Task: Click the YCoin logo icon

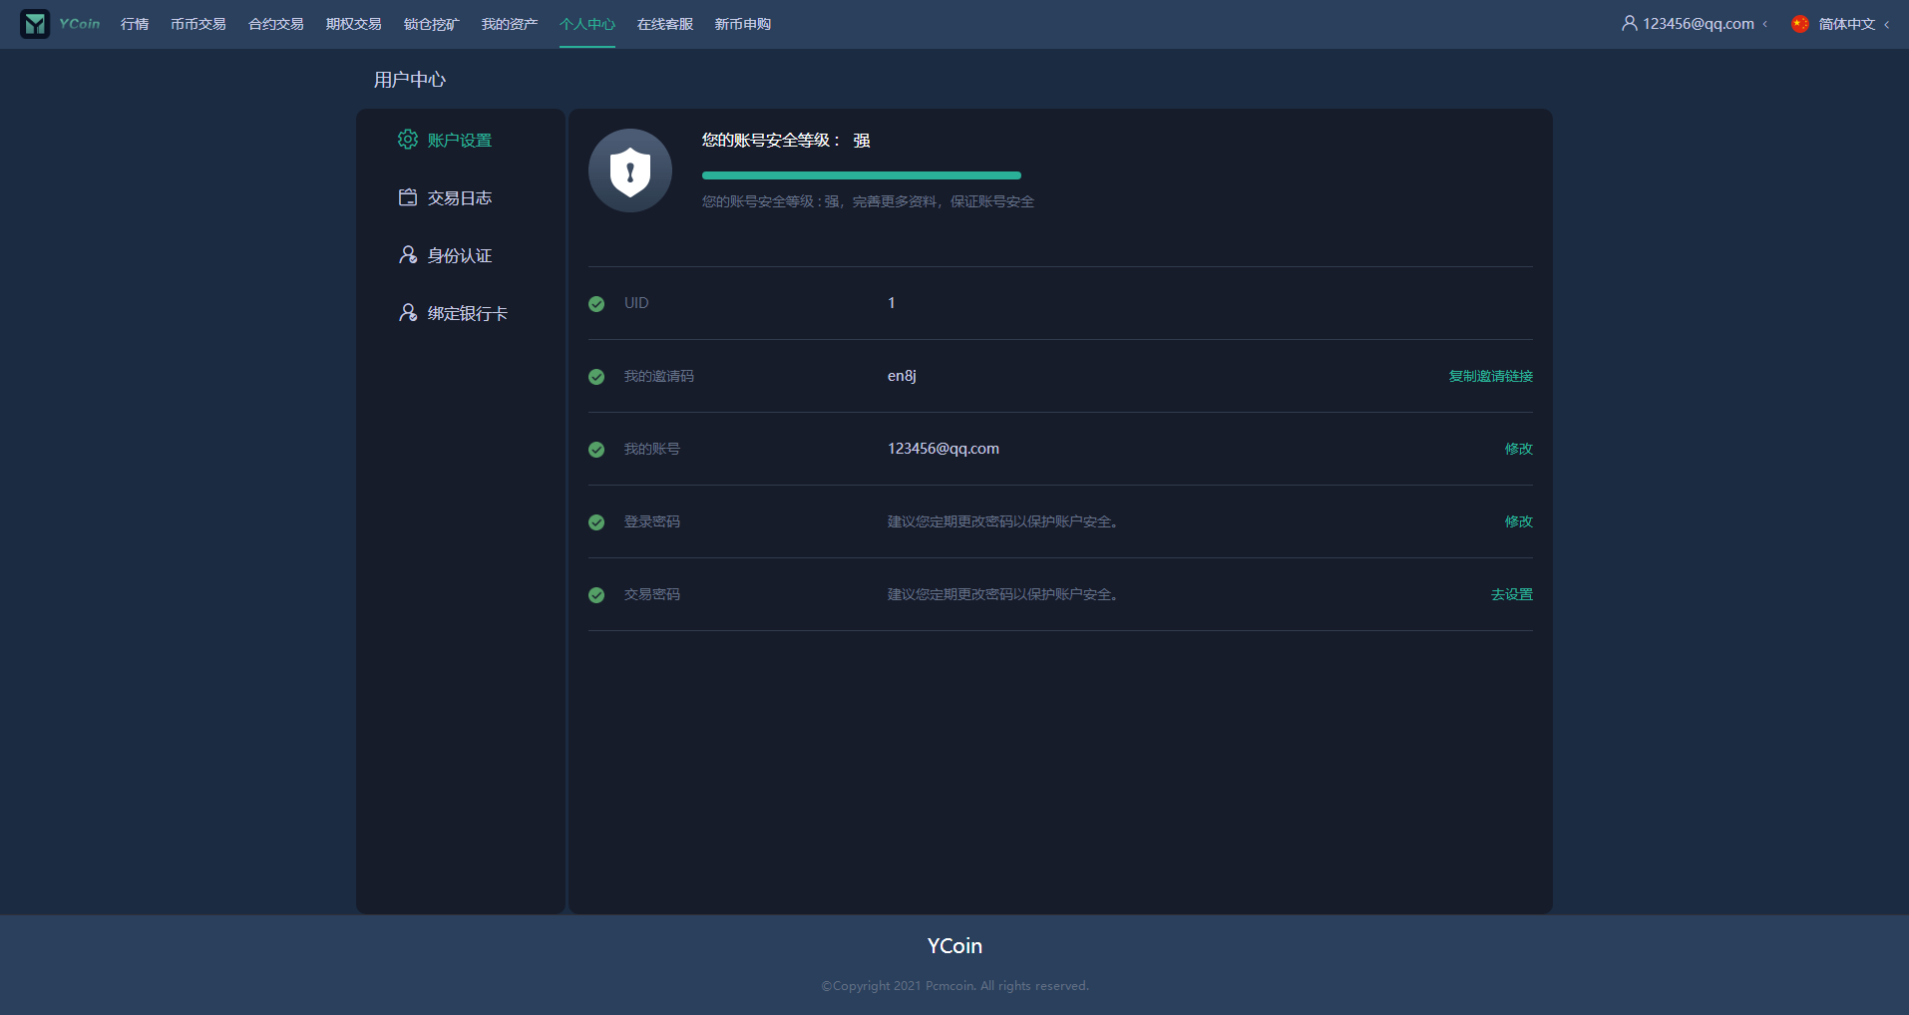Action: 35,24
